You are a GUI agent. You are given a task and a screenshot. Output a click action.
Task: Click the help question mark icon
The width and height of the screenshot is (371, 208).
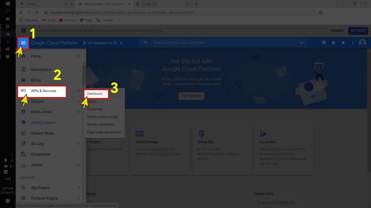333,43
